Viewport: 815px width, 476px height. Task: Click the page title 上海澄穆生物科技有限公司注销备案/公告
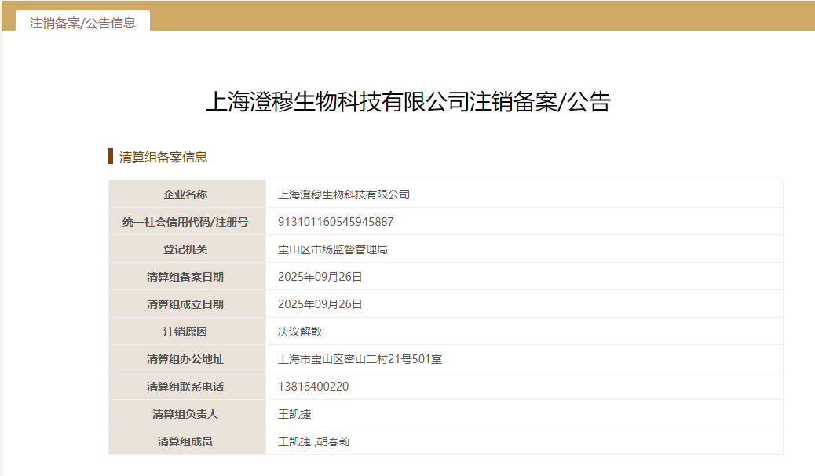tap(407, 102)
